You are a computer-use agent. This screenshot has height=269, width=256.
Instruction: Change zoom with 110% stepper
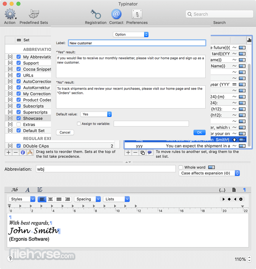[249, 259]
